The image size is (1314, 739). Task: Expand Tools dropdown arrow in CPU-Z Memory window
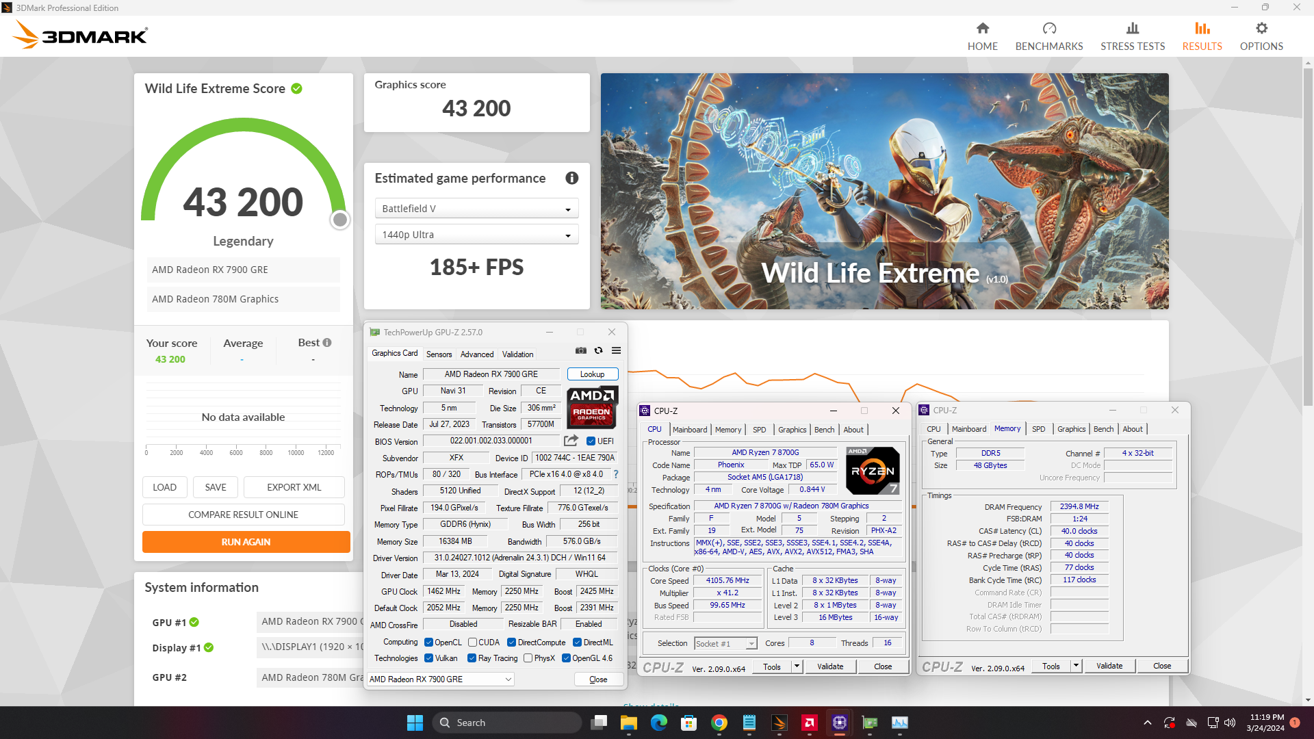tap(1076, 666)
